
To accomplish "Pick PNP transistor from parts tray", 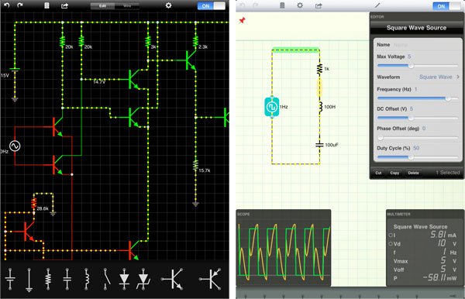I will pos(211,279).
